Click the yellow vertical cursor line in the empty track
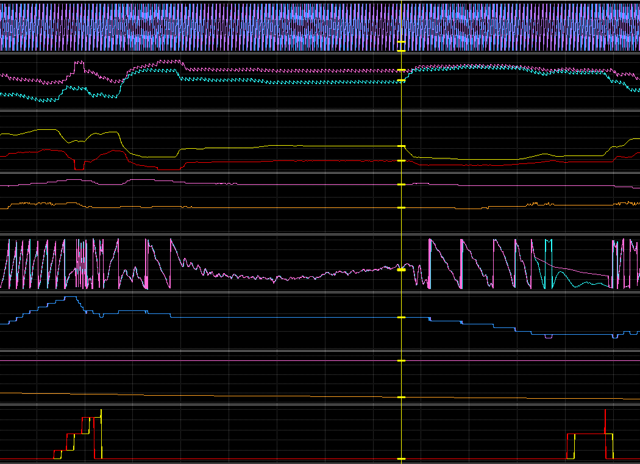 tap(401, 378)
